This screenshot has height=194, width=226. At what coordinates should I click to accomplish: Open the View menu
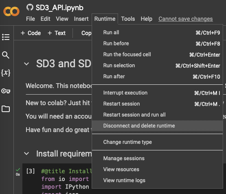click(x=62, y=19)
